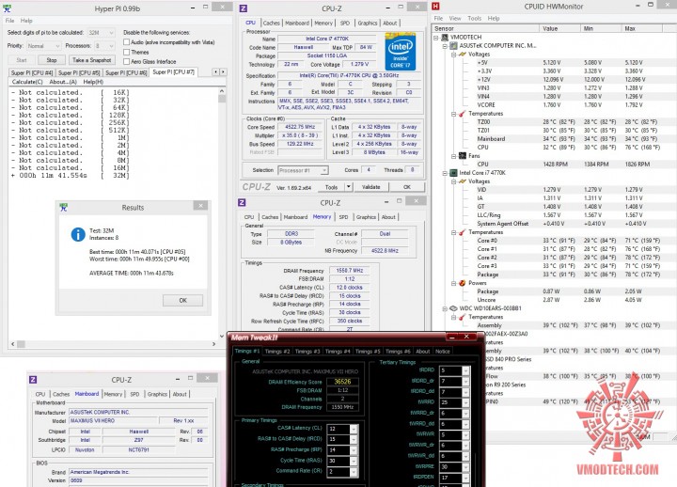Open Hyper PI File menu
The height and width of the screenshot is (487, 677).
9,21
